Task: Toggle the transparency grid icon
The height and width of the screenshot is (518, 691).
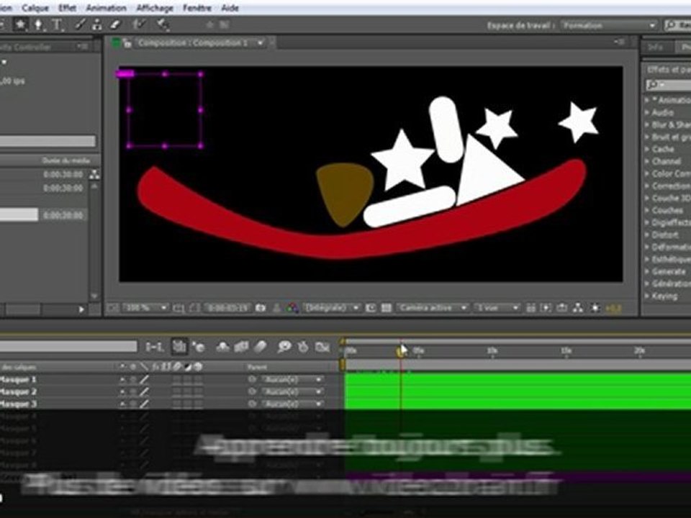Action: click(x=387, y=308)
